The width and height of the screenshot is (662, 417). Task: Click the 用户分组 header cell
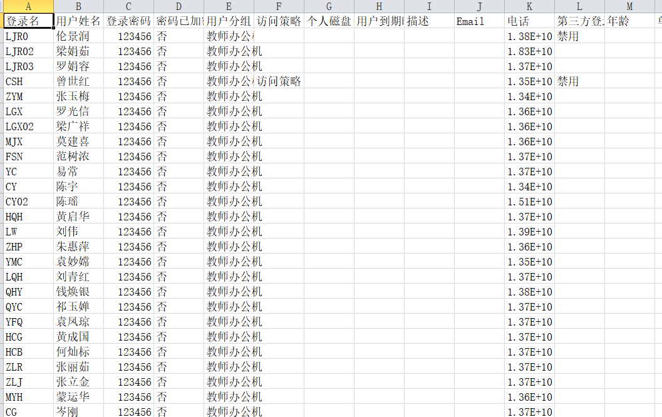[x=229, y=21]
